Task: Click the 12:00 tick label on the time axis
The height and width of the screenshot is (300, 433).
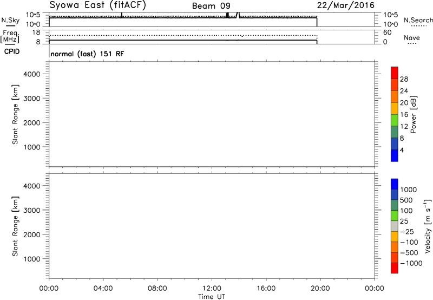Action: [x=211, y=288]
